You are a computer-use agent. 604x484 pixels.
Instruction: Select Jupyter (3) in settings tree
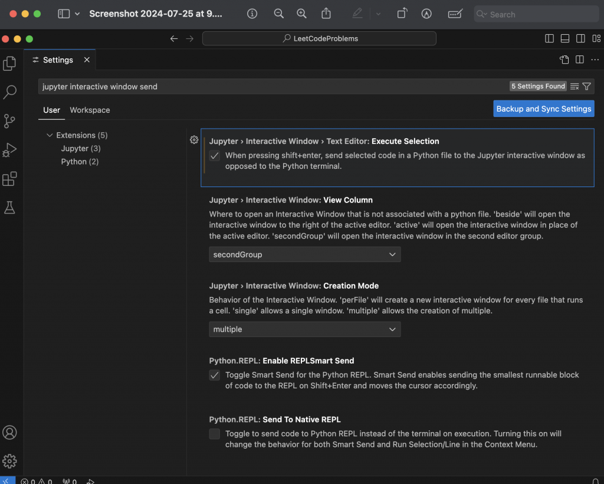(x=80, y=148)
